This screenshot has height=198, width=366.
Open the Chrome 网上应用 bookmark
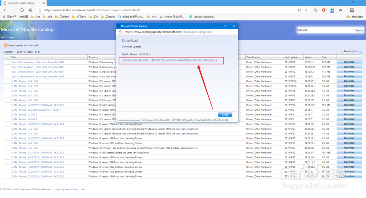coord(172,17)
